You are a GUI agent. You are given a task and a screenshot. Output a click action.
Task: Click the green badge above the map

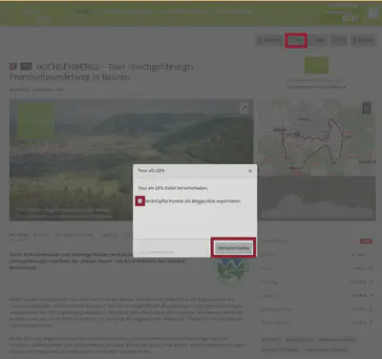click(x=316, y=65)
